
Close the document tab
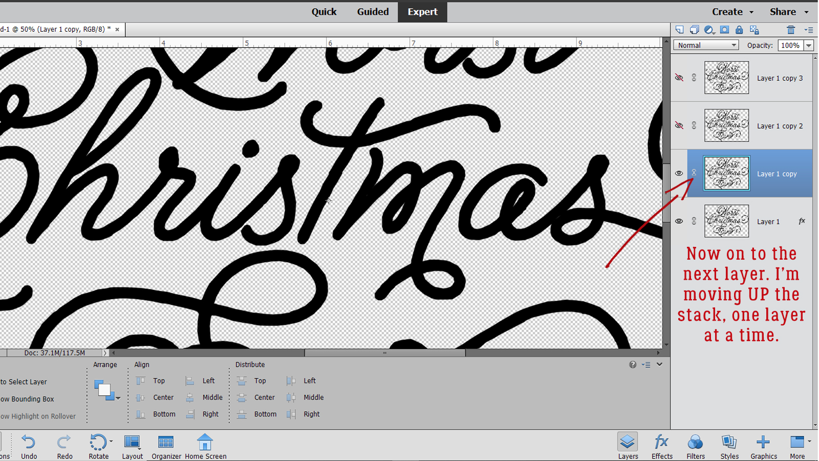click(117, 30)
